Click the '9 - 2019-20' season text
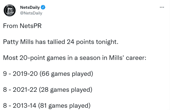The height and width of the screenshot is (110, 170). (x=20, y=74)
